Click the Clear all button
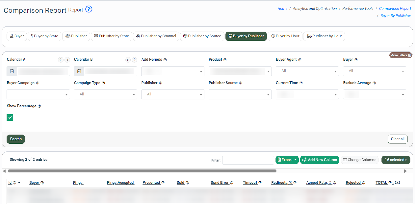 point(397,139)
